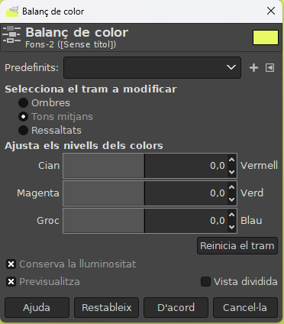
Task: Disable the Previsualitza checkbox
Action: point(11,282)
